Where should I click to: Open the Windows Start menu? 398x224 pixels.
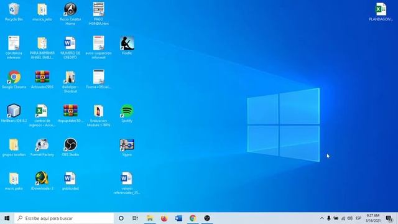point(7,218)
